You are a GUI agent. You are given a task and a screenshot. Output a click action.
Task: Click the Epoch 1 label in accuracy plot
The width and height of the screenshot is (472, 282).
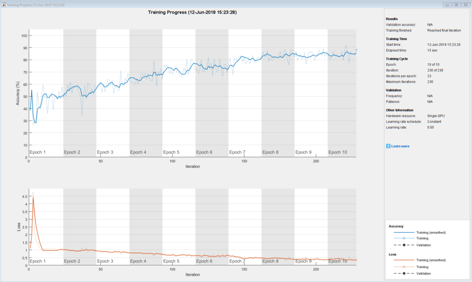pos(38,152)
